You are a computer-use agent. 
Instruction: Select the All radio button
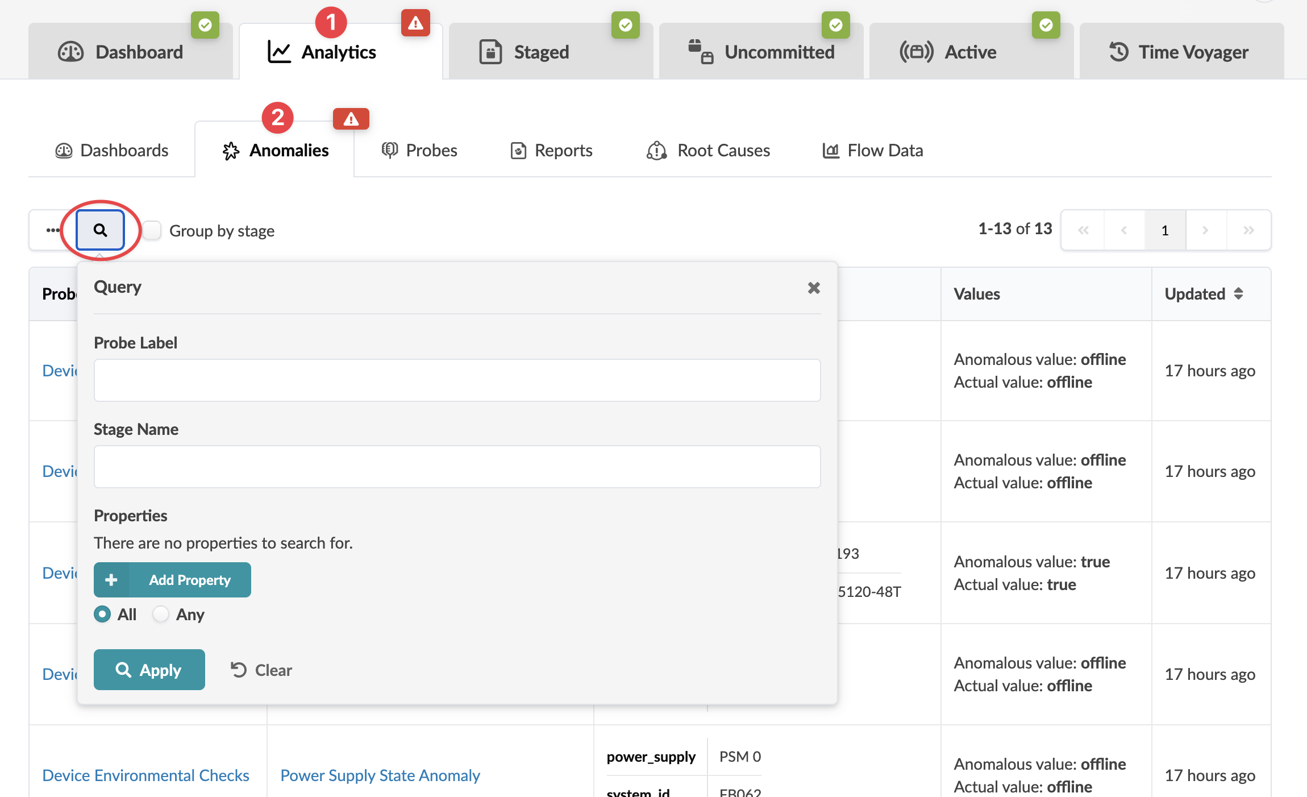coord(102,615)
